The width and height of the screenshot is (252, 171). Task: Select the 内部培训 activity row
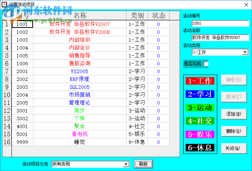(x=80, y=40)
